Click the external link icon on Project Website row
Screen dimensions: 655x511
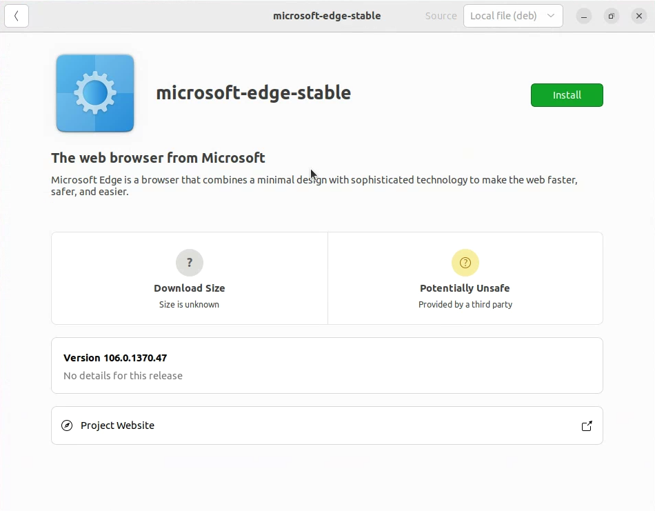point(587,425)
